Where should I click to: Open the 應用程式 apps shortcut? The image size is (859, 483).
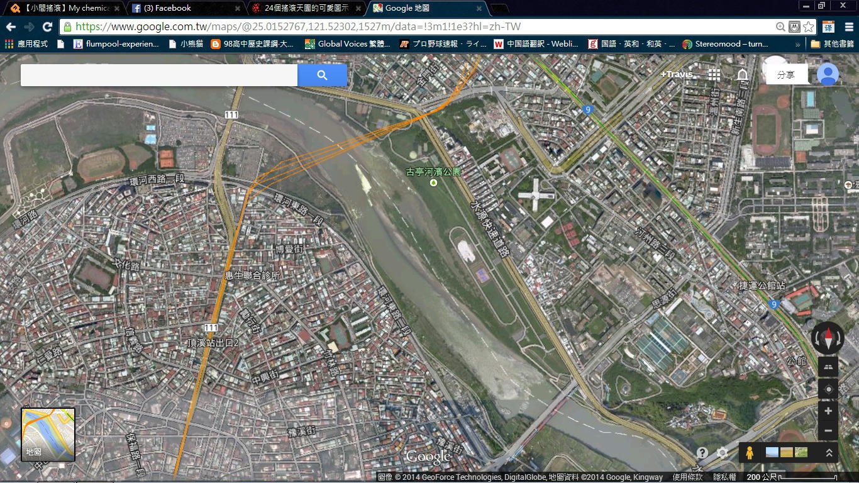26,44
